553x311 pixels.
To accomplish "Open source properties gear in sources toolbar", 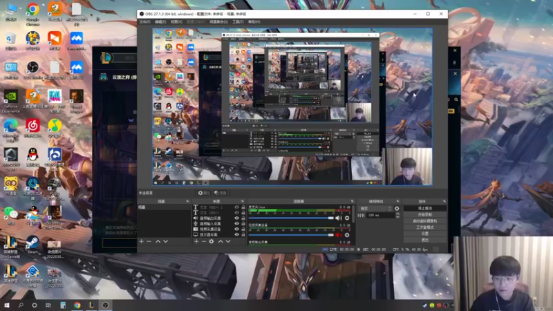I will [212, 241].
